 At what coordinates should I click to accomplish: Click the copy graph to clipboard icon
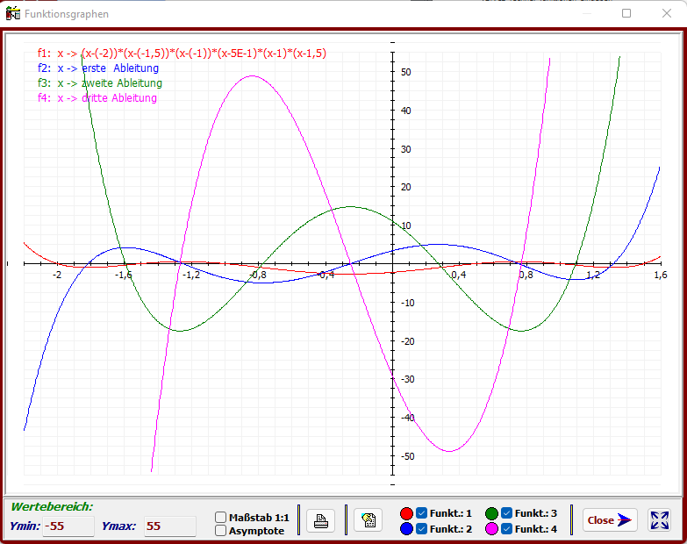369,520
